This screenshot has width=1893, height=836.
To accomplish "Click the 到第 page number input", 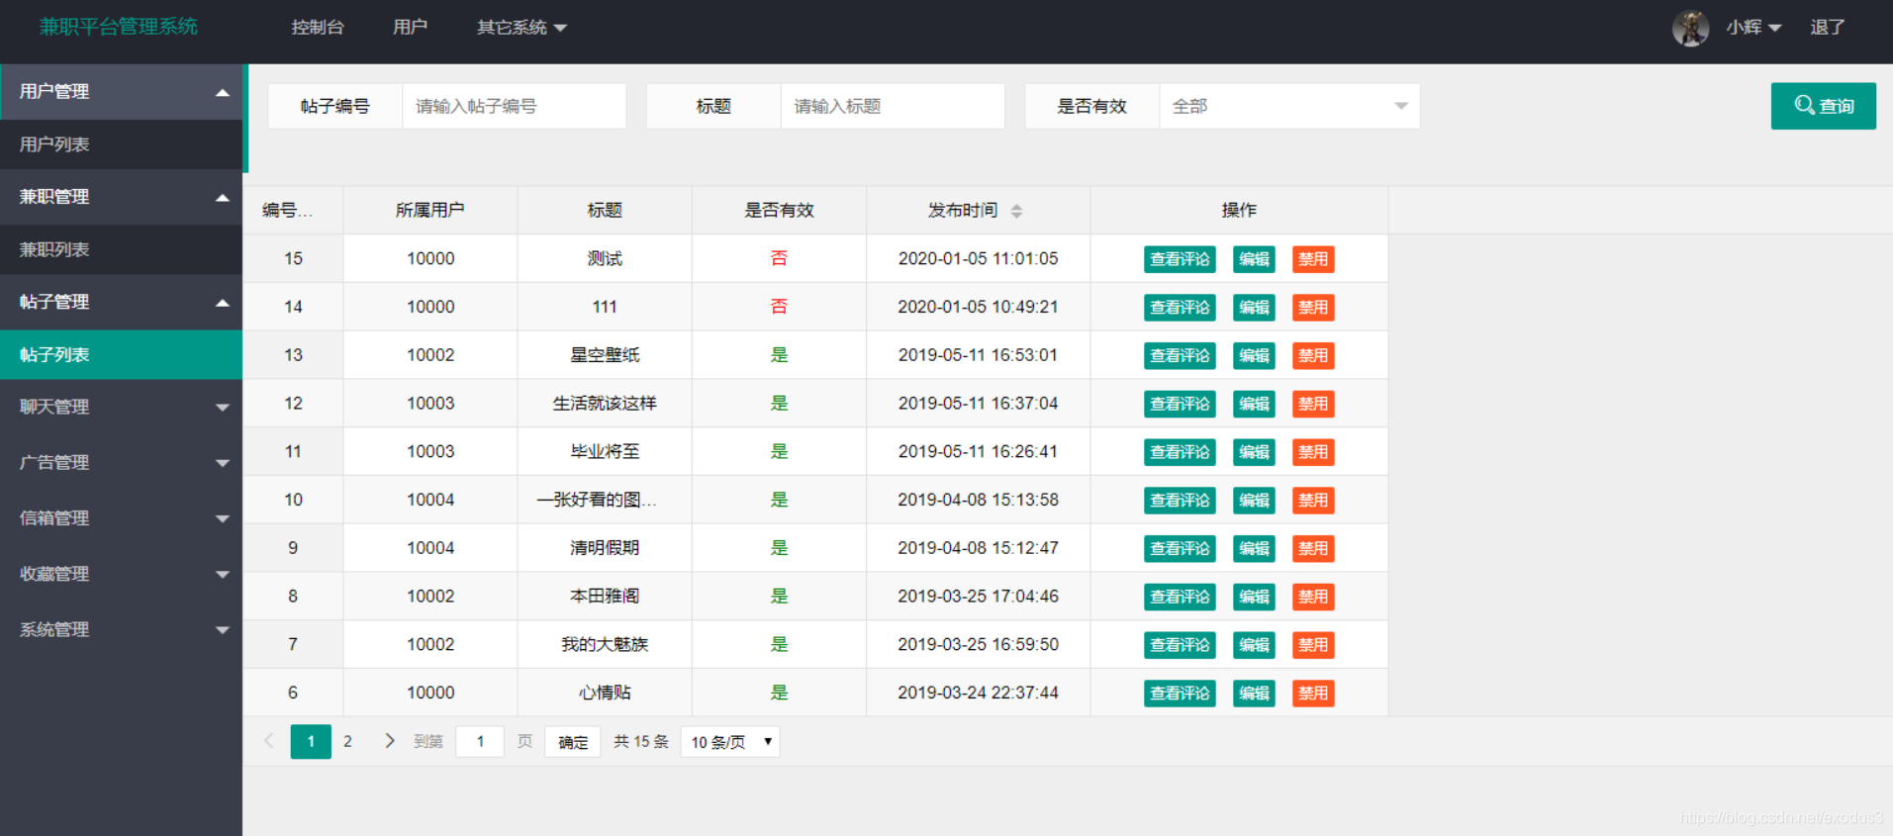I will [480, 742].
